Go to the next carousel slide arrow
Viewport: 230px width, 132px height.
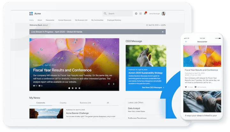114,84
